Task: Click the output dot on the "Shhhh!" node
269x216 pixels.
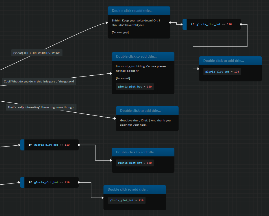Action: point(170,22)
